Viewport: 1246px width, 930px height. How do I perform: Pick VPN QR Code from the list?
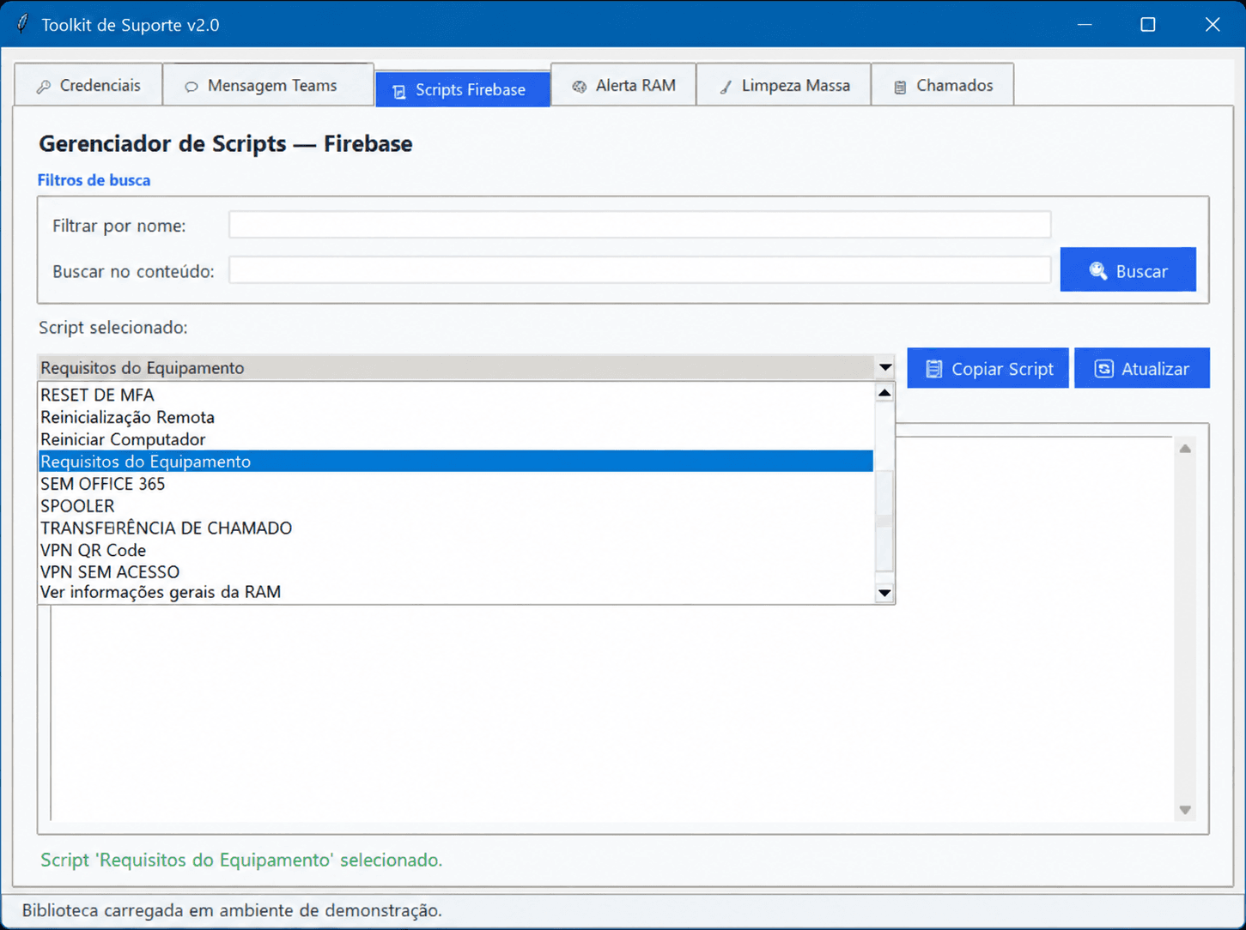pyautogui.click(x=456, y=550)
